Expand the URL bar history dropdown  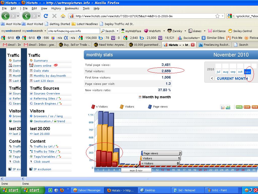click(222, 16)
